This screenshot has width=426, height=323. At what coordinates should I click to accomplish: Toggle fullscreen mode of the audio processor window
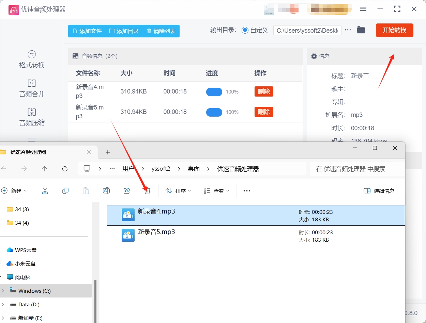pyautogui.click(x=397, y=9)
